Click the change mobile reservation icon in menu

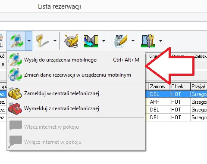(16, 75)
